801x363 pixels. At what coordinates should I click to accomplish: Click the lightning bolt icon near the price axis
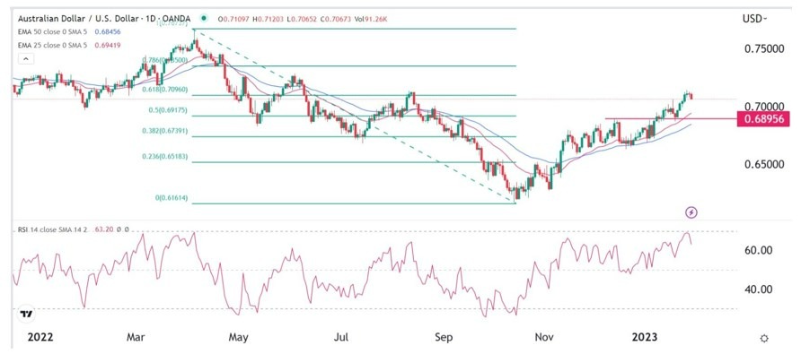coord(691,212)
